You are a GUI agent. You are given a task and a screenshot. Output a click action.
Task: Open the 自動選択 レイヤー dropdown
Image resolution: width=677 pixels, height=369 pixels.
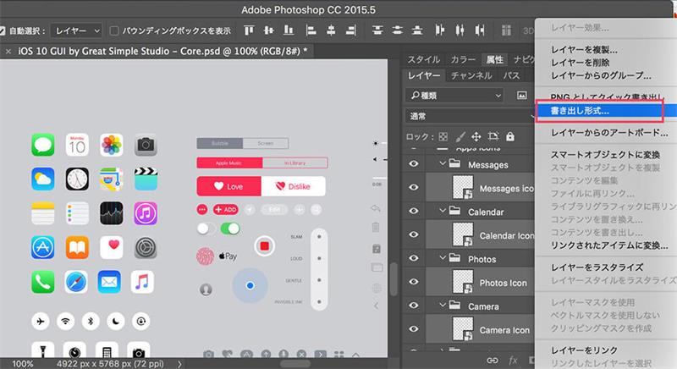click(75, 30)
